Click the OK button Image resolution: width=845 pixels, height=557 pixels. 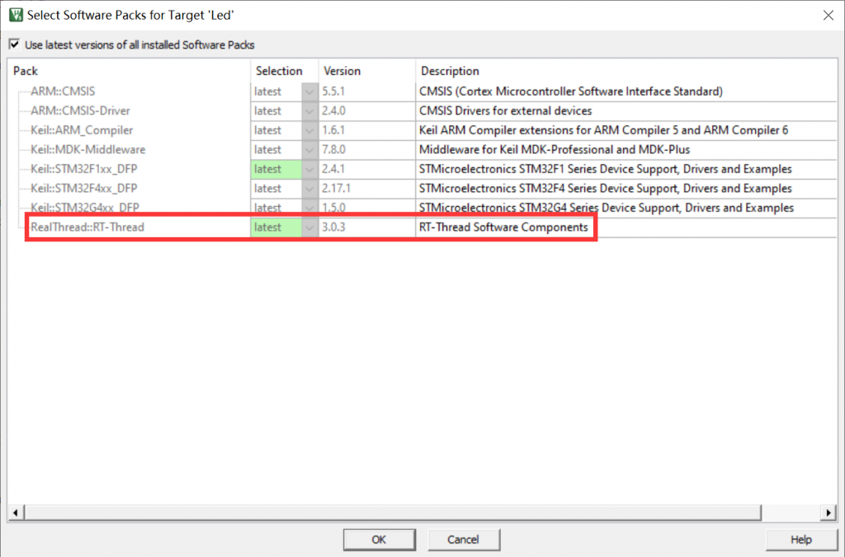[x=379, y=539]
